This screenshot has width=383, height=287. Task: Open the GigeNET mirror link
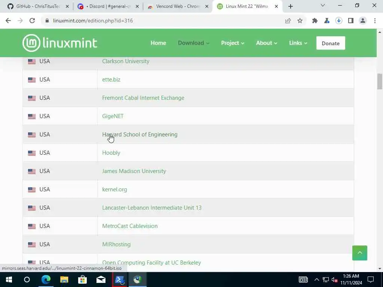point(113,116)
